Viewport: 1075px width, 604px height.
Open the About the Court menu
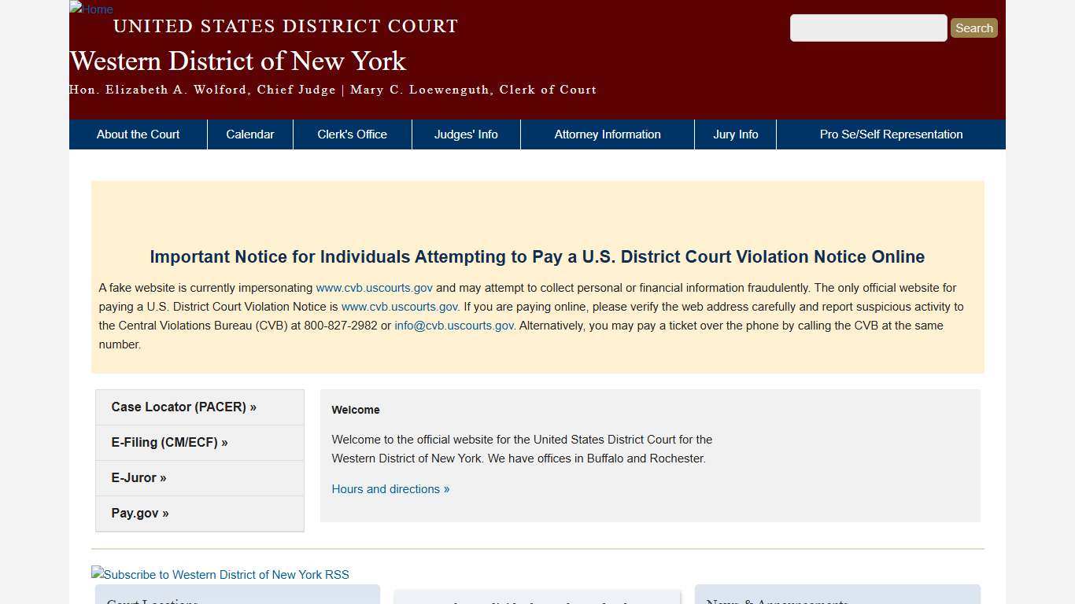pos(138,134)
